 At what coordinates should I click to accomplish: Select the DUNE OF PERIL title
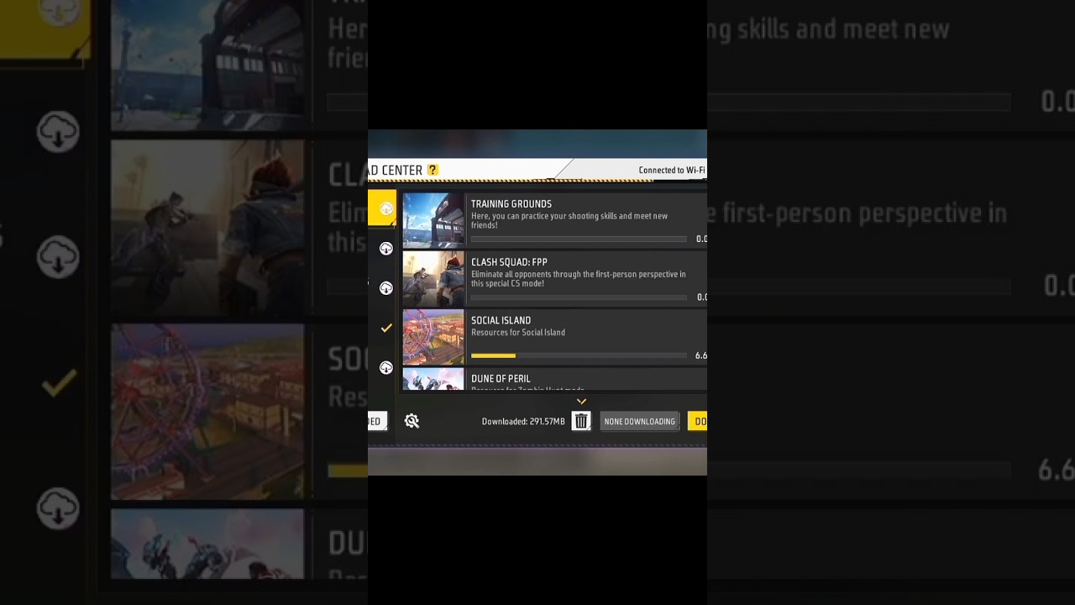[501, 379]
